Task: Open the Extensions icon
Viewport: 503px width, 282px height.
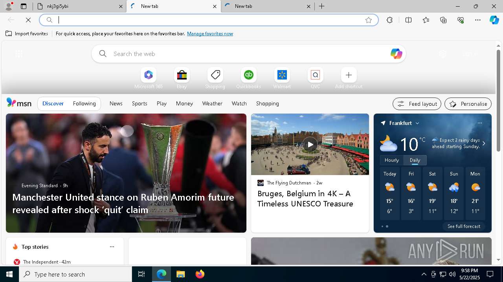Action: pyautogui.click(x=389, y=20)
